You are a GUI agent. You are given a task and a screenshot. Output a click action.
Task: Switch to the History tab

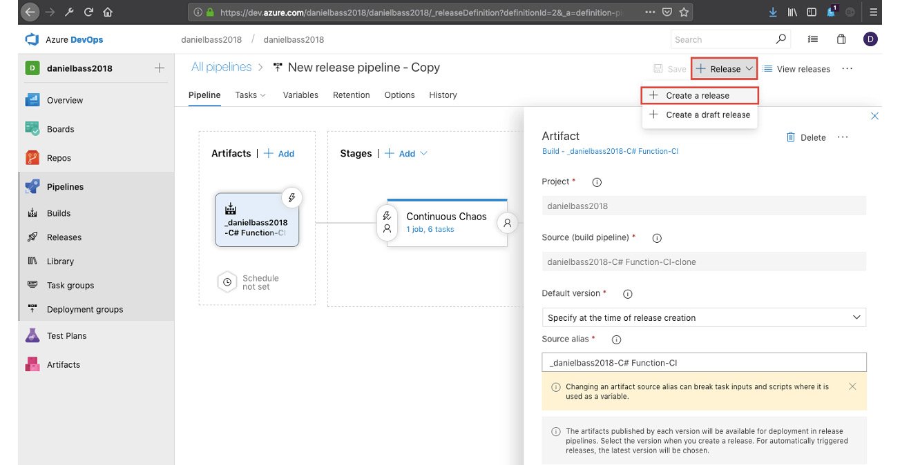[x=443, y=95]
